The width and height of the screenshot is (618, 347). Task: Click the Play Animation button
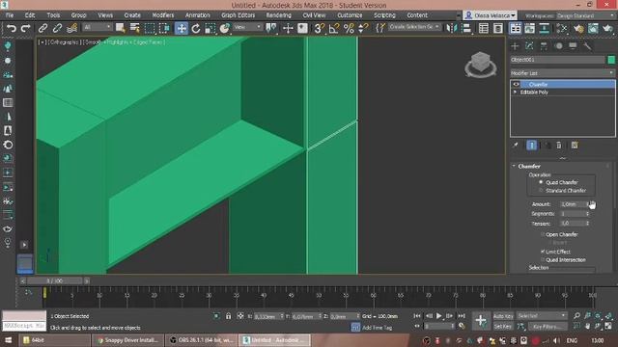pyautogui.click(x=438, y=316)
